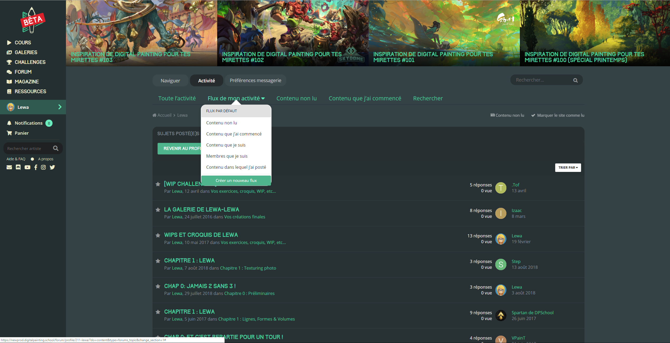Viewport: 670px width, 343px height.
Task: Open the Trier Par dropdown
Action: pos(568,168)
